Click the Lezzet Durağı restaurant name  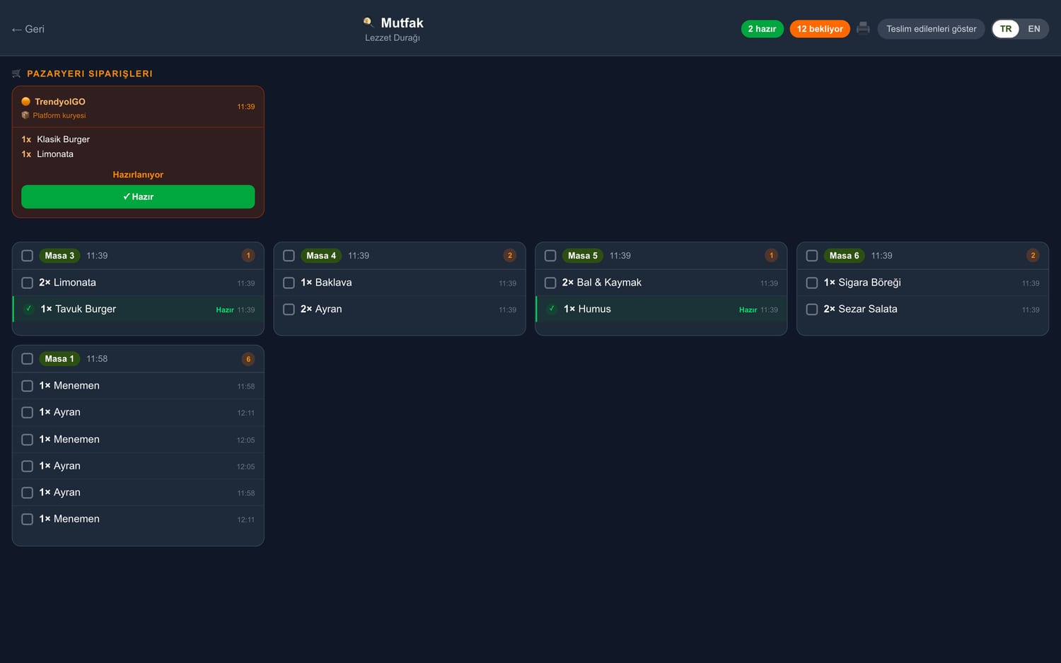[x=393, y=38]
